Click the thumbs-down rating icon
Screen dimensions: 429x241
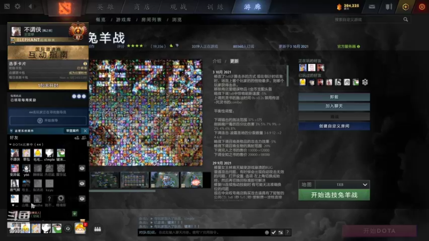pos(177,46)
